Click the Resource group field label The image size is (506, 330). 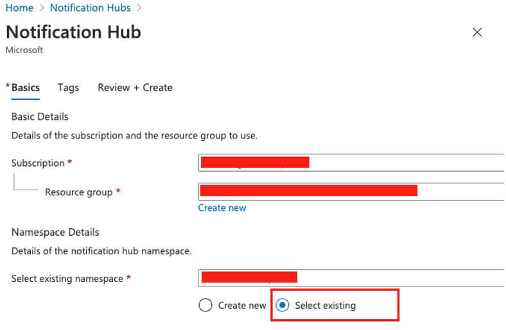[x=78, y=192]
